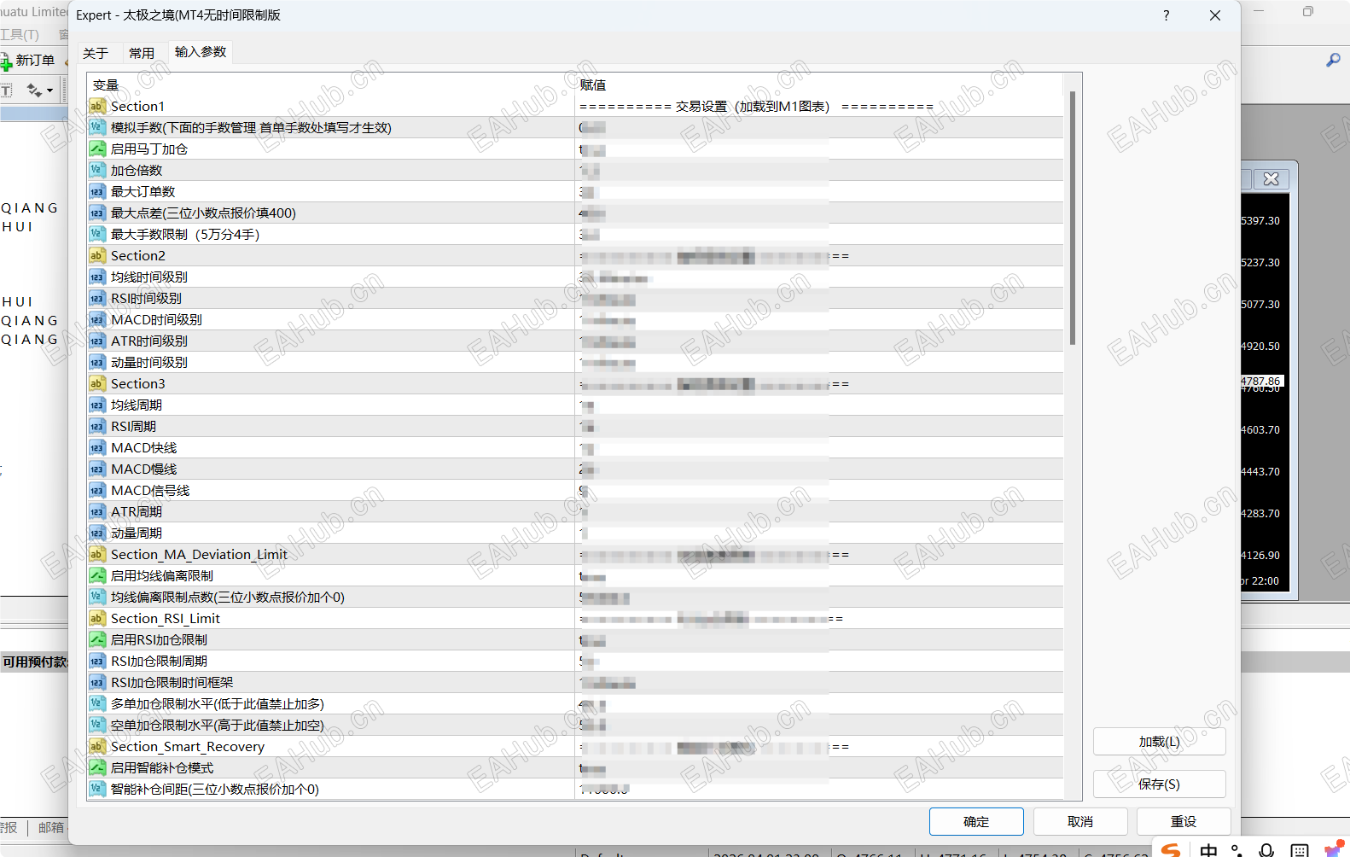Click icon beside 模拟手数 variable row
Screen dimensions: 1350x857
point(96,127)
